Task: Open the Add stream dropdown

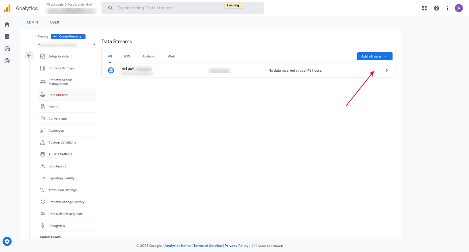Action: click(x=375, y=56)
